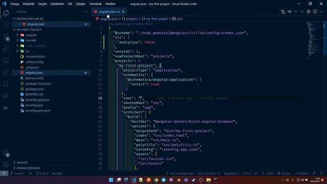Open the Seçim menu
327x184 pixels.
click(x=42, y=4)
